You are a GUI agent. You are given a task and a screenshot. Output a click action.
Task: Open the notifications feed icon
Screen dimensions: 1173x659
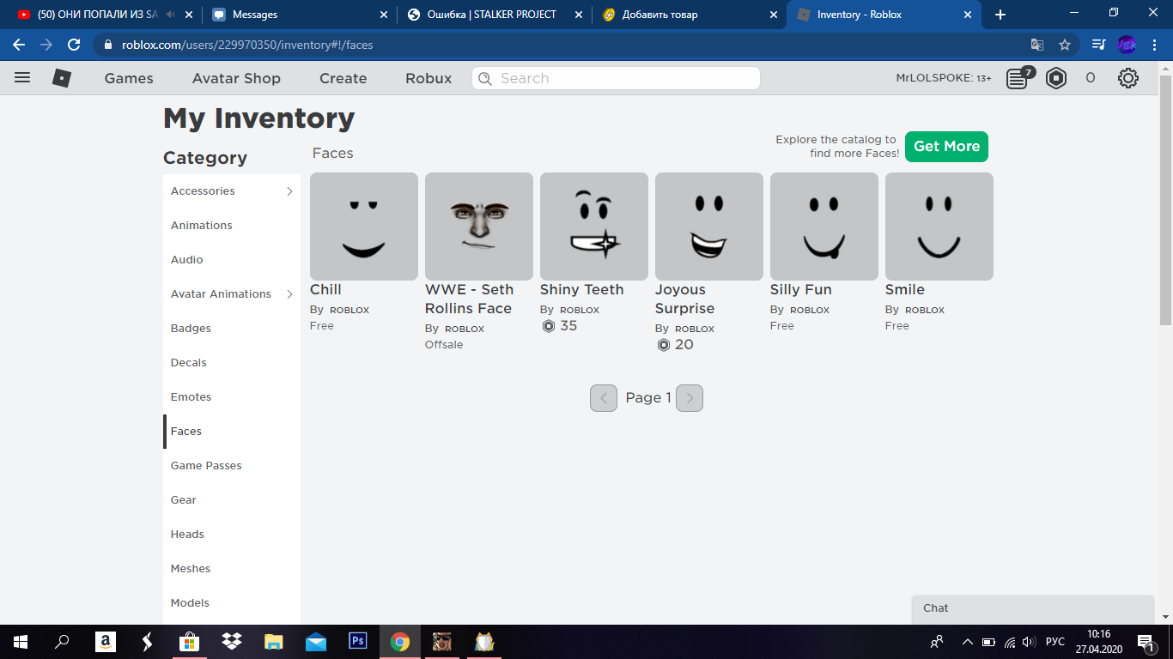(x=1018, y=78)
